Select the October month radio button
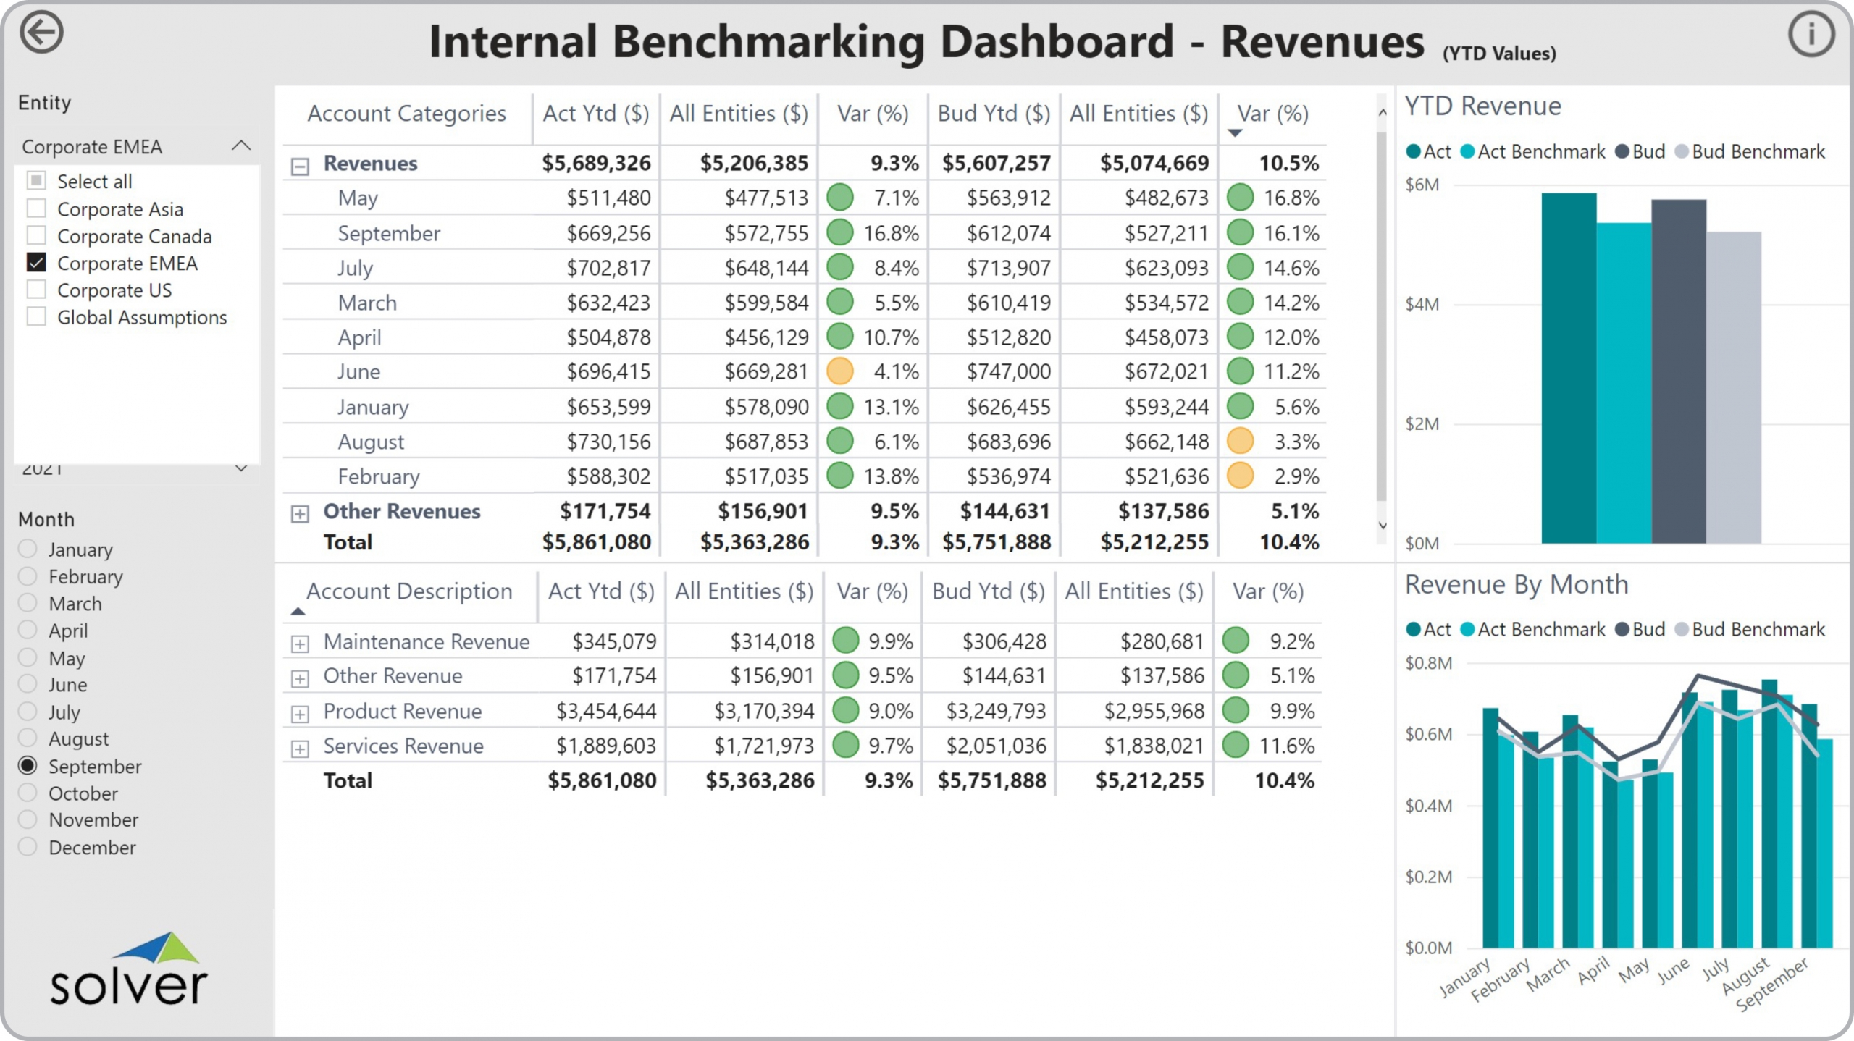The width and height of the screenshot is (1854, 1041). 28,793
